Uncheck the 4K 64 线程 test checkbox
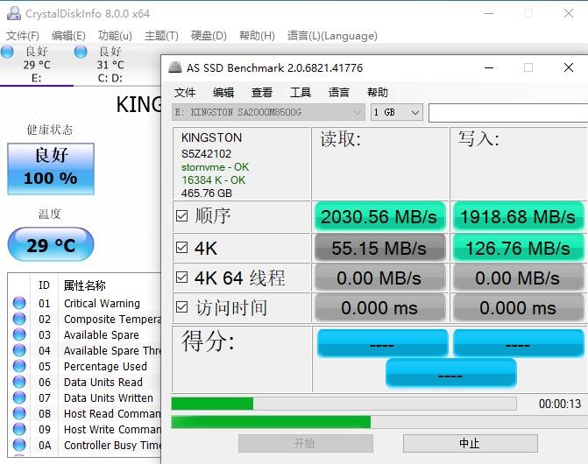 click(182, 278)
